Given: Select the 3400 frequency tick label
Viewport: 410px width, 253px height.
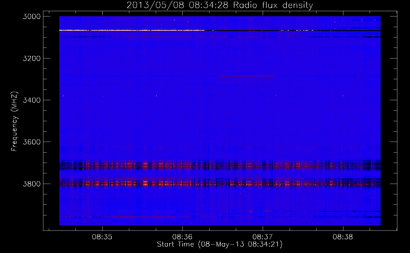Looking at the screenshot, I should [x=32, y=100].
